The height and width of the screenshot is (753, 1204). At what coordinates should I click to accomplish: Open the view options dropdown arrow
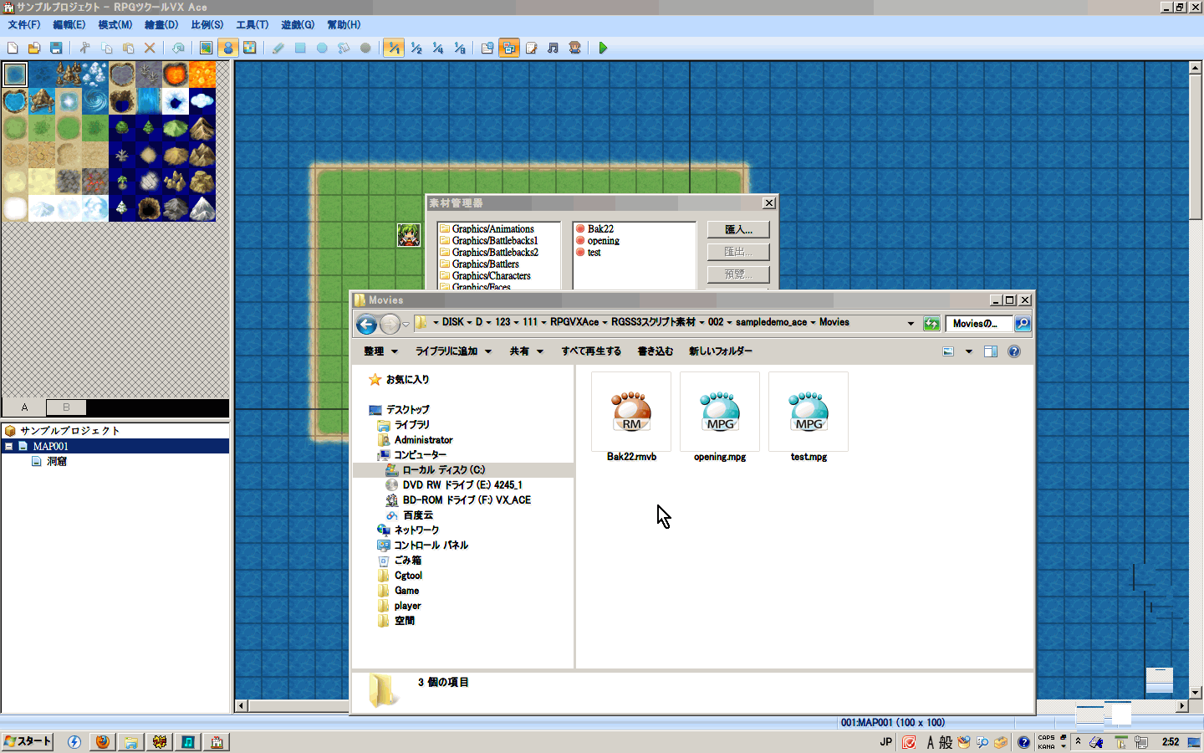969,351
